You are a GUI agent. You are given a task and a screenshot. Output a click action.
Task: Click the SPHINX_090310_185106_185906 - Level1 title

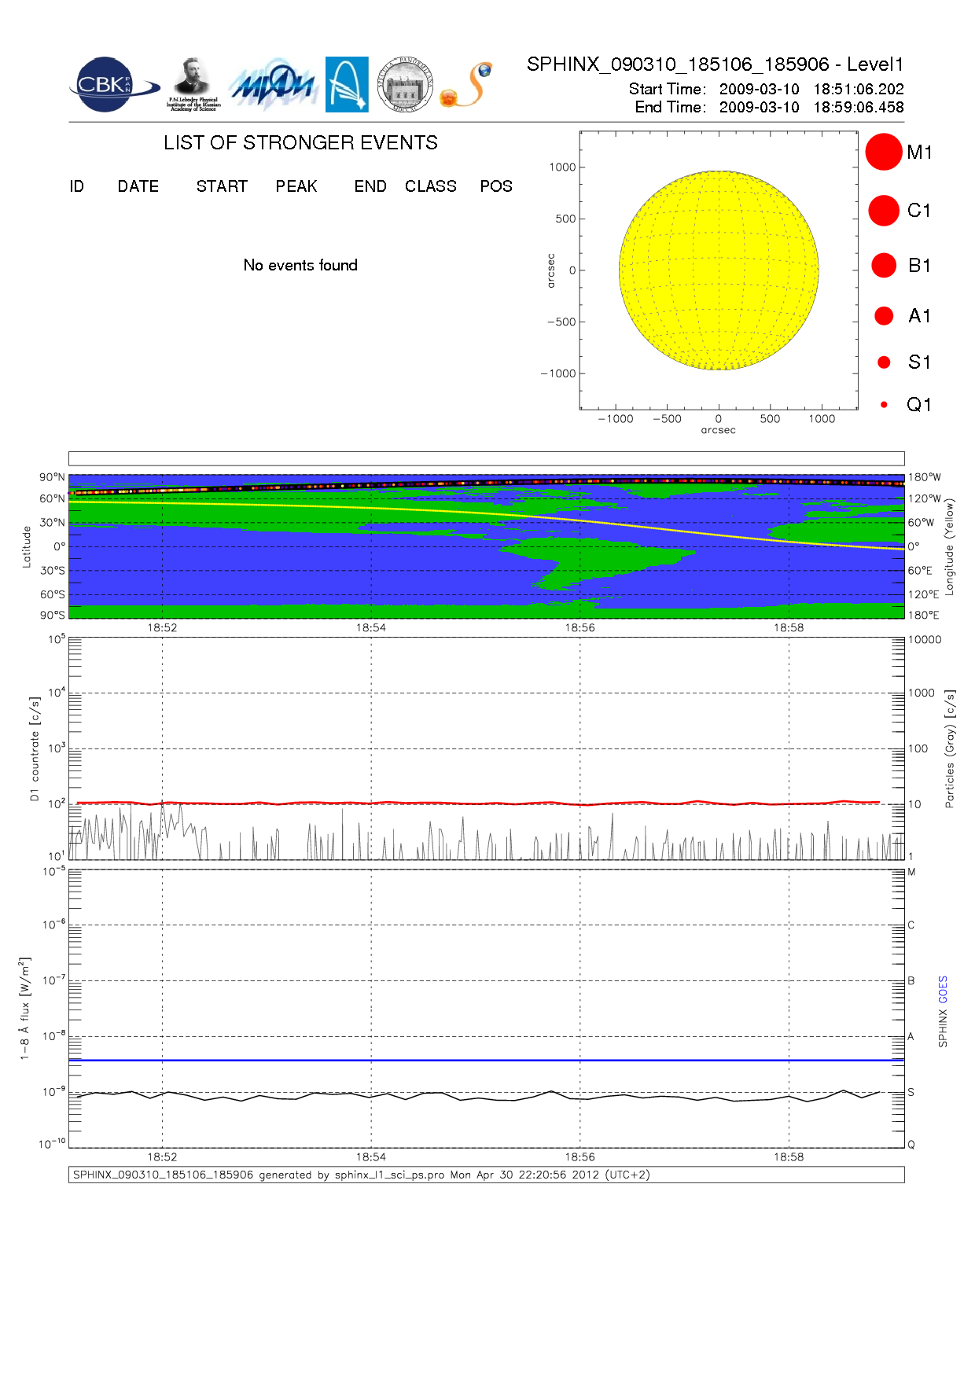[x=715, y=64]
